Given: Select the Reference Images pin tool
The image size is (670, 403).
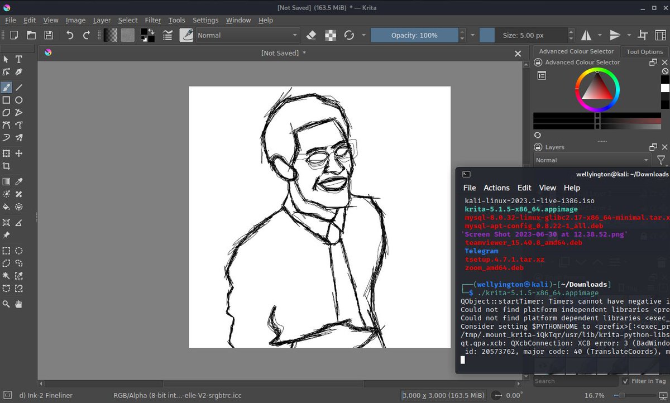Looking at the screenshot, I should 6,235.
